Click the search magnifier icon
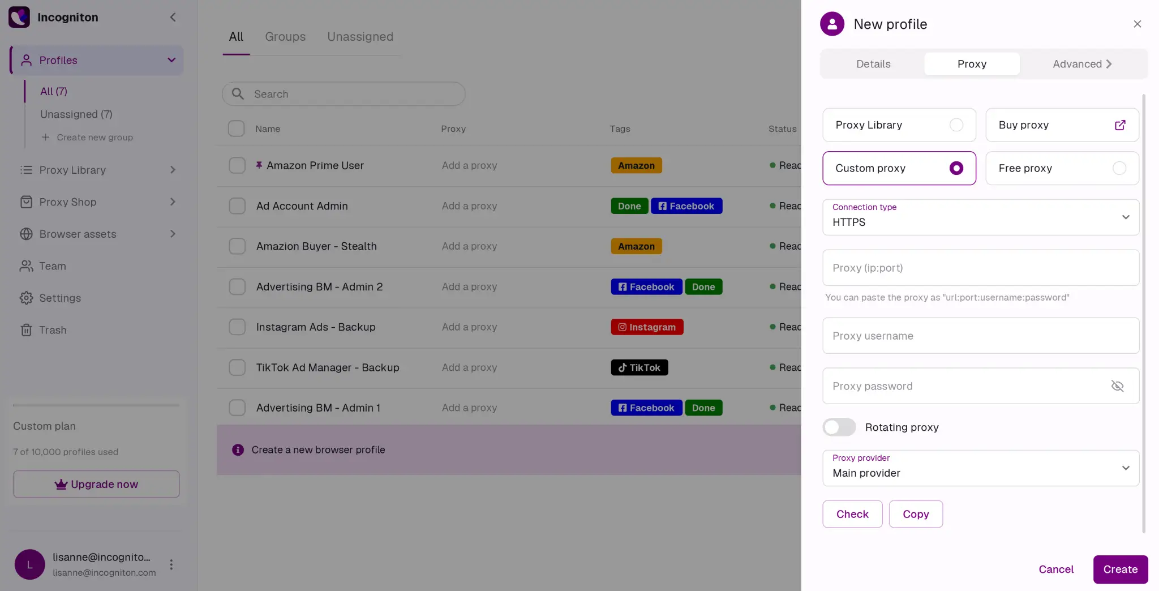Viewport: 1159px width, 591px height. tap(238, 94)
